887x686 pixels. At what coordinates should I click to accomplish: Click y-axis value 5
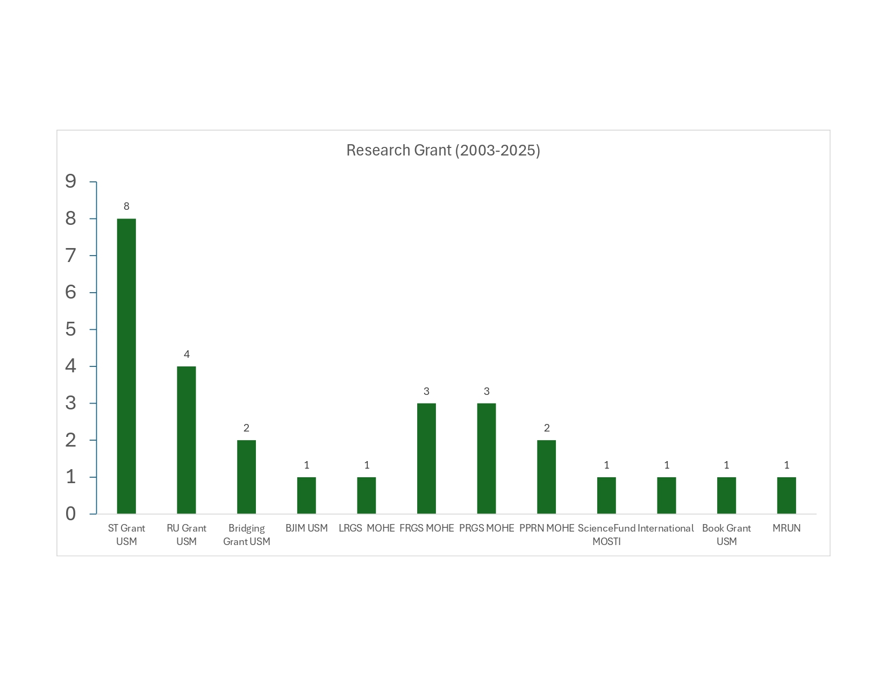pyautogui.click(x=71, y=329)
